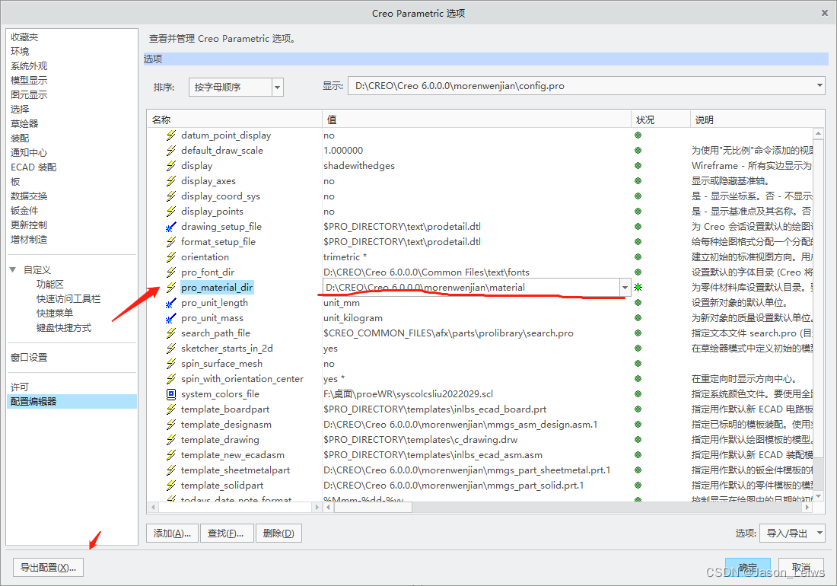Go to the 模型显示 category
The image size is (837, 586).
29,80
